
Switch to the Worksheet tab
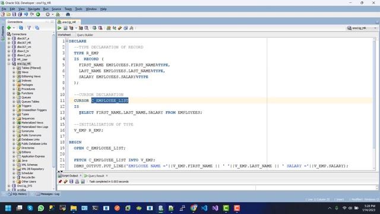click(64, 35)
